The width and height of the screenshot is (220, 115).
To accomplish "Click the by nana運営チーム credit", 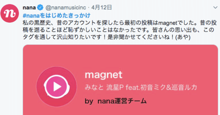I will [x=116, y=101].
